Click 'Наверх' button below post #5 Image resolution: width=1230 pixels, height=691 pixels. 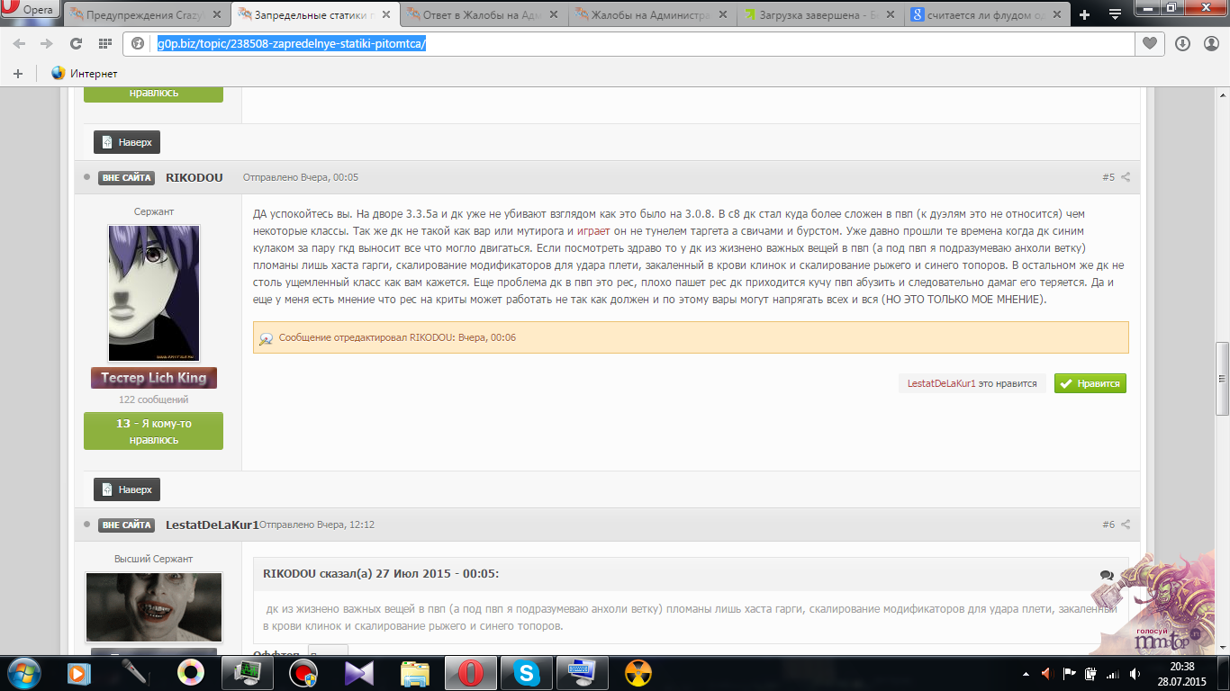pyautogui.click(x=127, y=489)
